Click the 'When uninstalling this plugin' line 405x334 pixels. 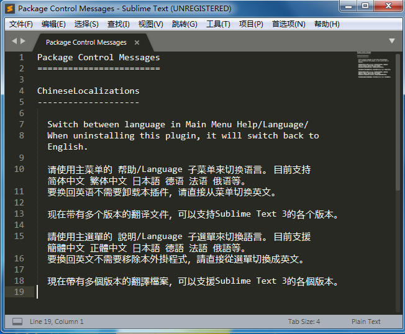coord(183,135)
